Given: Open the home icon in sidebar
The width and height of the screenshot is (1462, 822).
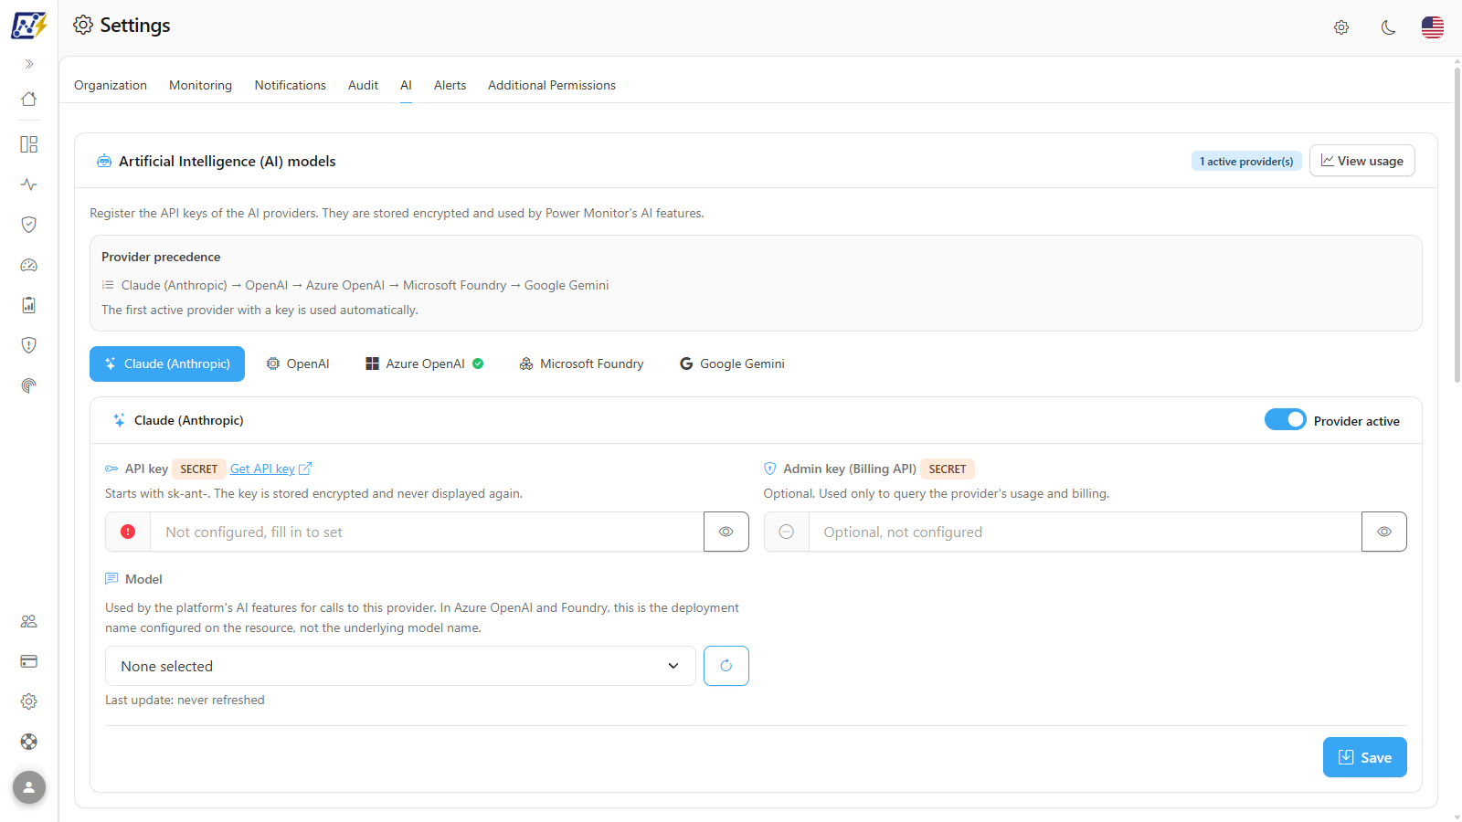Looking at the screenshot, I should pos(29,99).
